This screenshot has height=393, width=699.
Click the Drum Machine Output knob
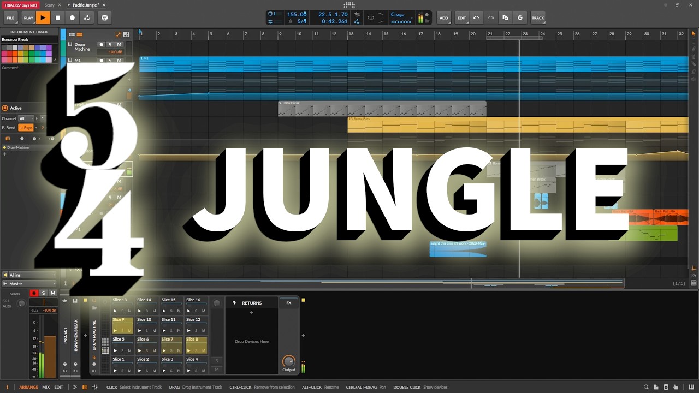(x=288, y=361)
